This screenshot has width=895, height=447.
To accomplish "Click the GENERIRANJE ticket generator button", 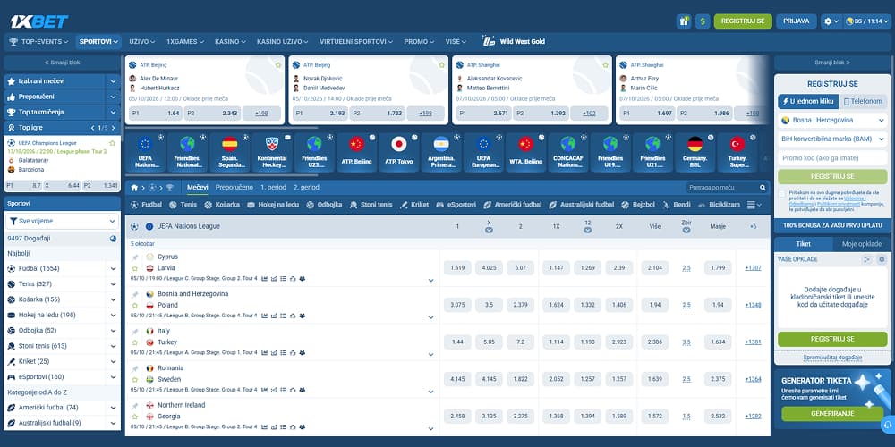I will [x=832, y=414].
